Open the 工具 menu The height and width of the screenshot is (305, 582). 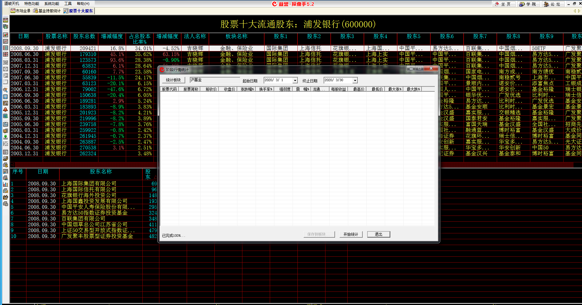tap(68, 4)
